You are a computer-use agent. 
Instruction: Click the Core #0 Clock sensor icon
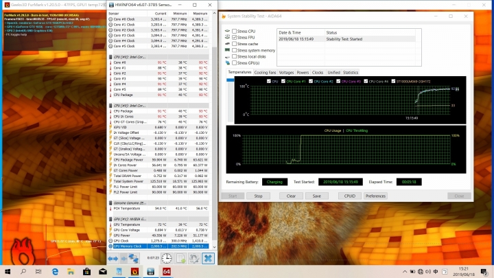pyautogui.click(x=110, y=19)
